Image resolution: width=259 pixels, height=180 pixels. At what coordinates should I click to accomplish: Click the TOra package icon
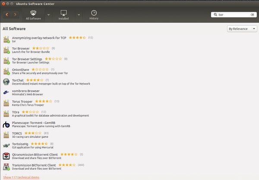pos(6,114)
